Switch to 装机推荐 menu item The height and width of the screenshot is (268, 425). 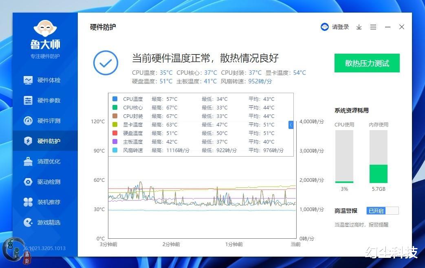[45, 202]
